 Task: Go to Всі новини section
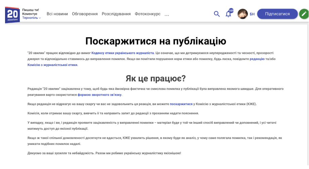57,14
